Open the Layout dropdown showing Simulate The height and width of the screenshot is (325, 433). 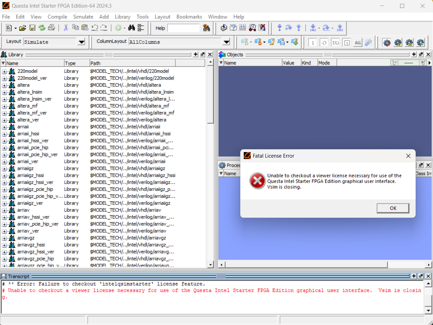81,42
